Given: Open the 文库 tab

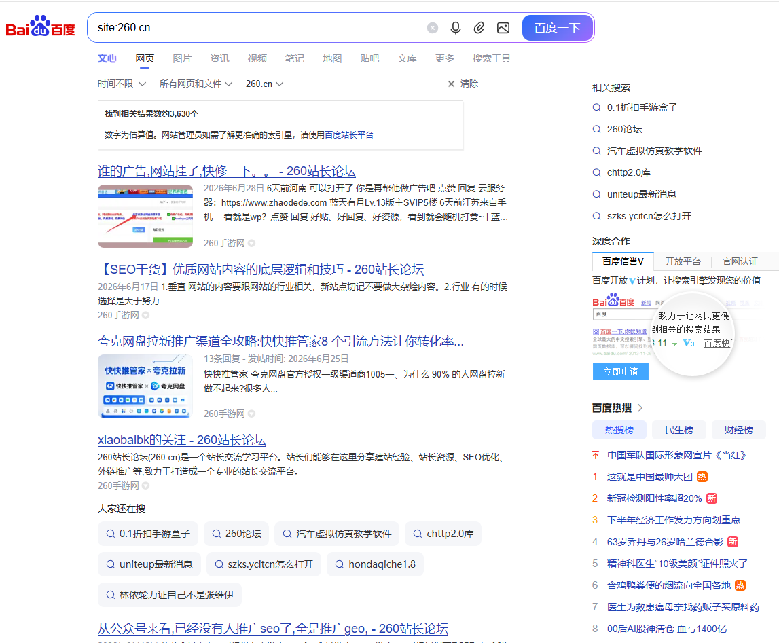Looking at the screenshot, I should pyautogui.click(x=407, y=58).
